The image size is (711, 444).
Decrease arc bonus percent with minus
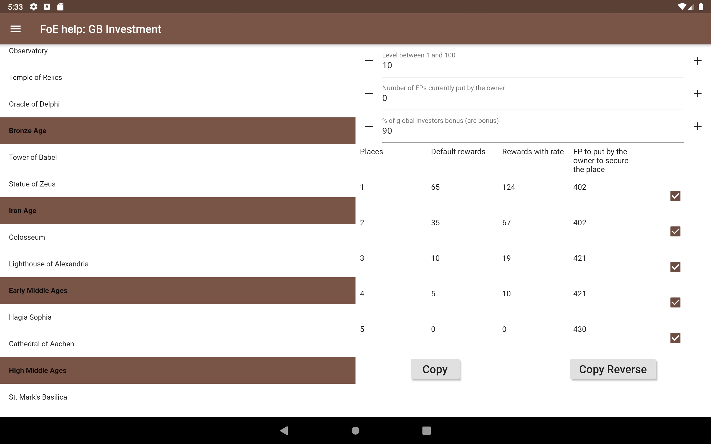pos(369,126)
